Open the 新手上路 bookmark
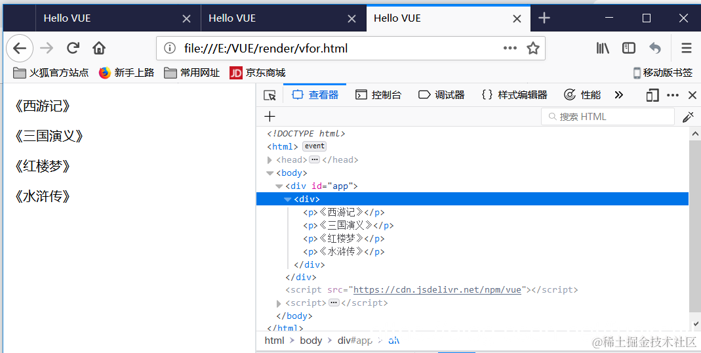 click(127, 72)
